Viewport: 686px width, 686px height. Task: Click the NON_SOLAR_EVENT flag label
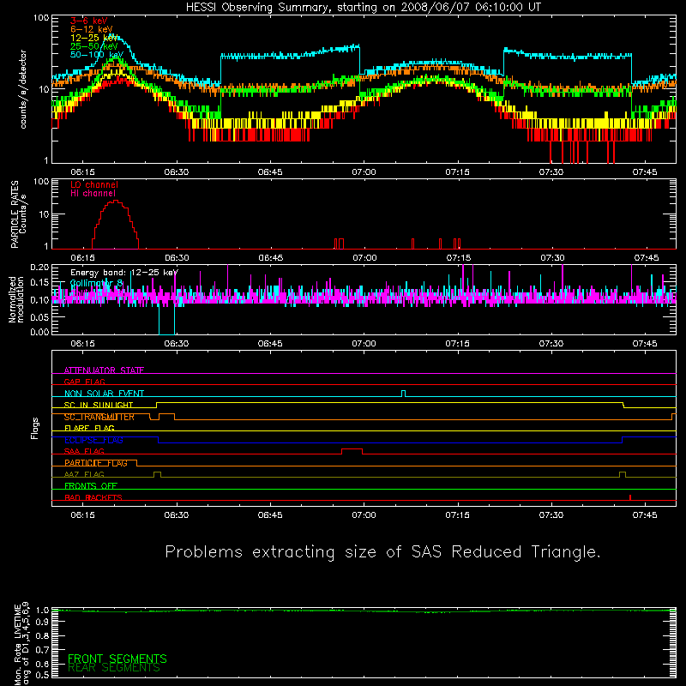click(x=104, y=394)
